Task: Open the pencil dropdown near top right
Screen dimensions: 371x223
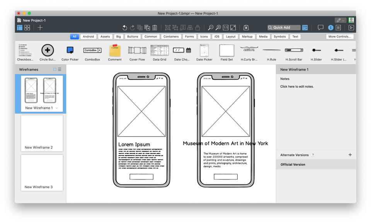Action: click(340, 20)
